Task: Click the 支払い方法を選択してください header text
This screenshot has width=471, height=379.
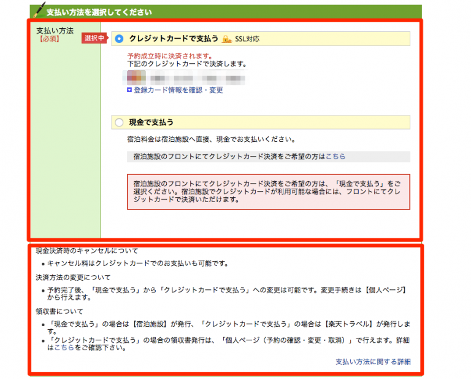Action: click(99, 12)
